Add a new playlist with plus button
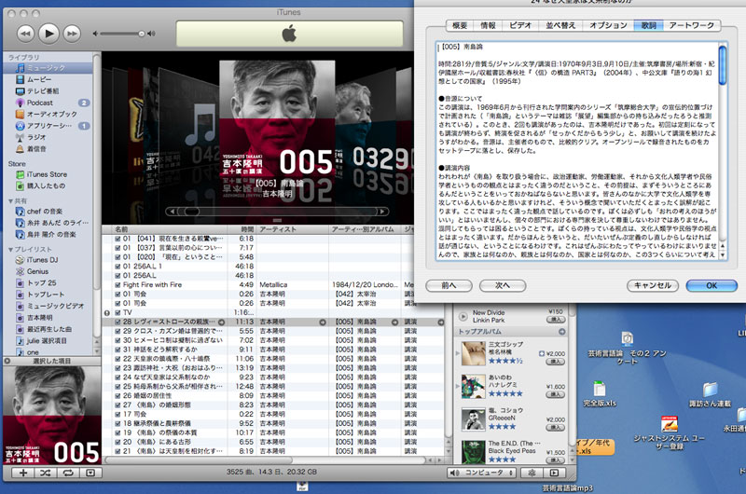Screen dimensions: 746x494 point(22,473)
